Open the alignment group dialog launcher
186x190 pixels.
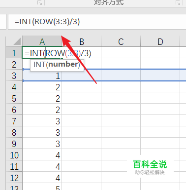point(178,2)
